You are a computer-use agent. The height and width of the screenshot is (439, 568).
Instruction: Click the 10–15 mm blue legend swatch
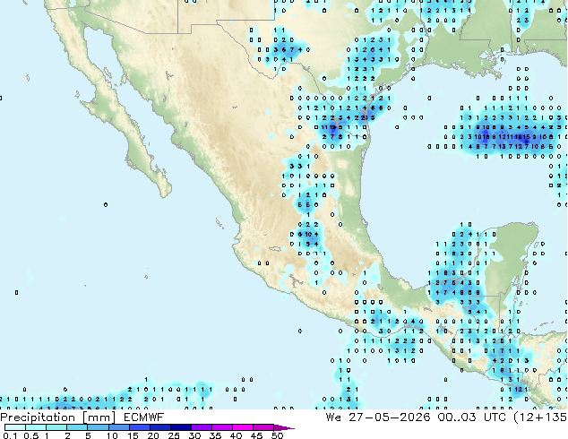click(x=119, y=427)
